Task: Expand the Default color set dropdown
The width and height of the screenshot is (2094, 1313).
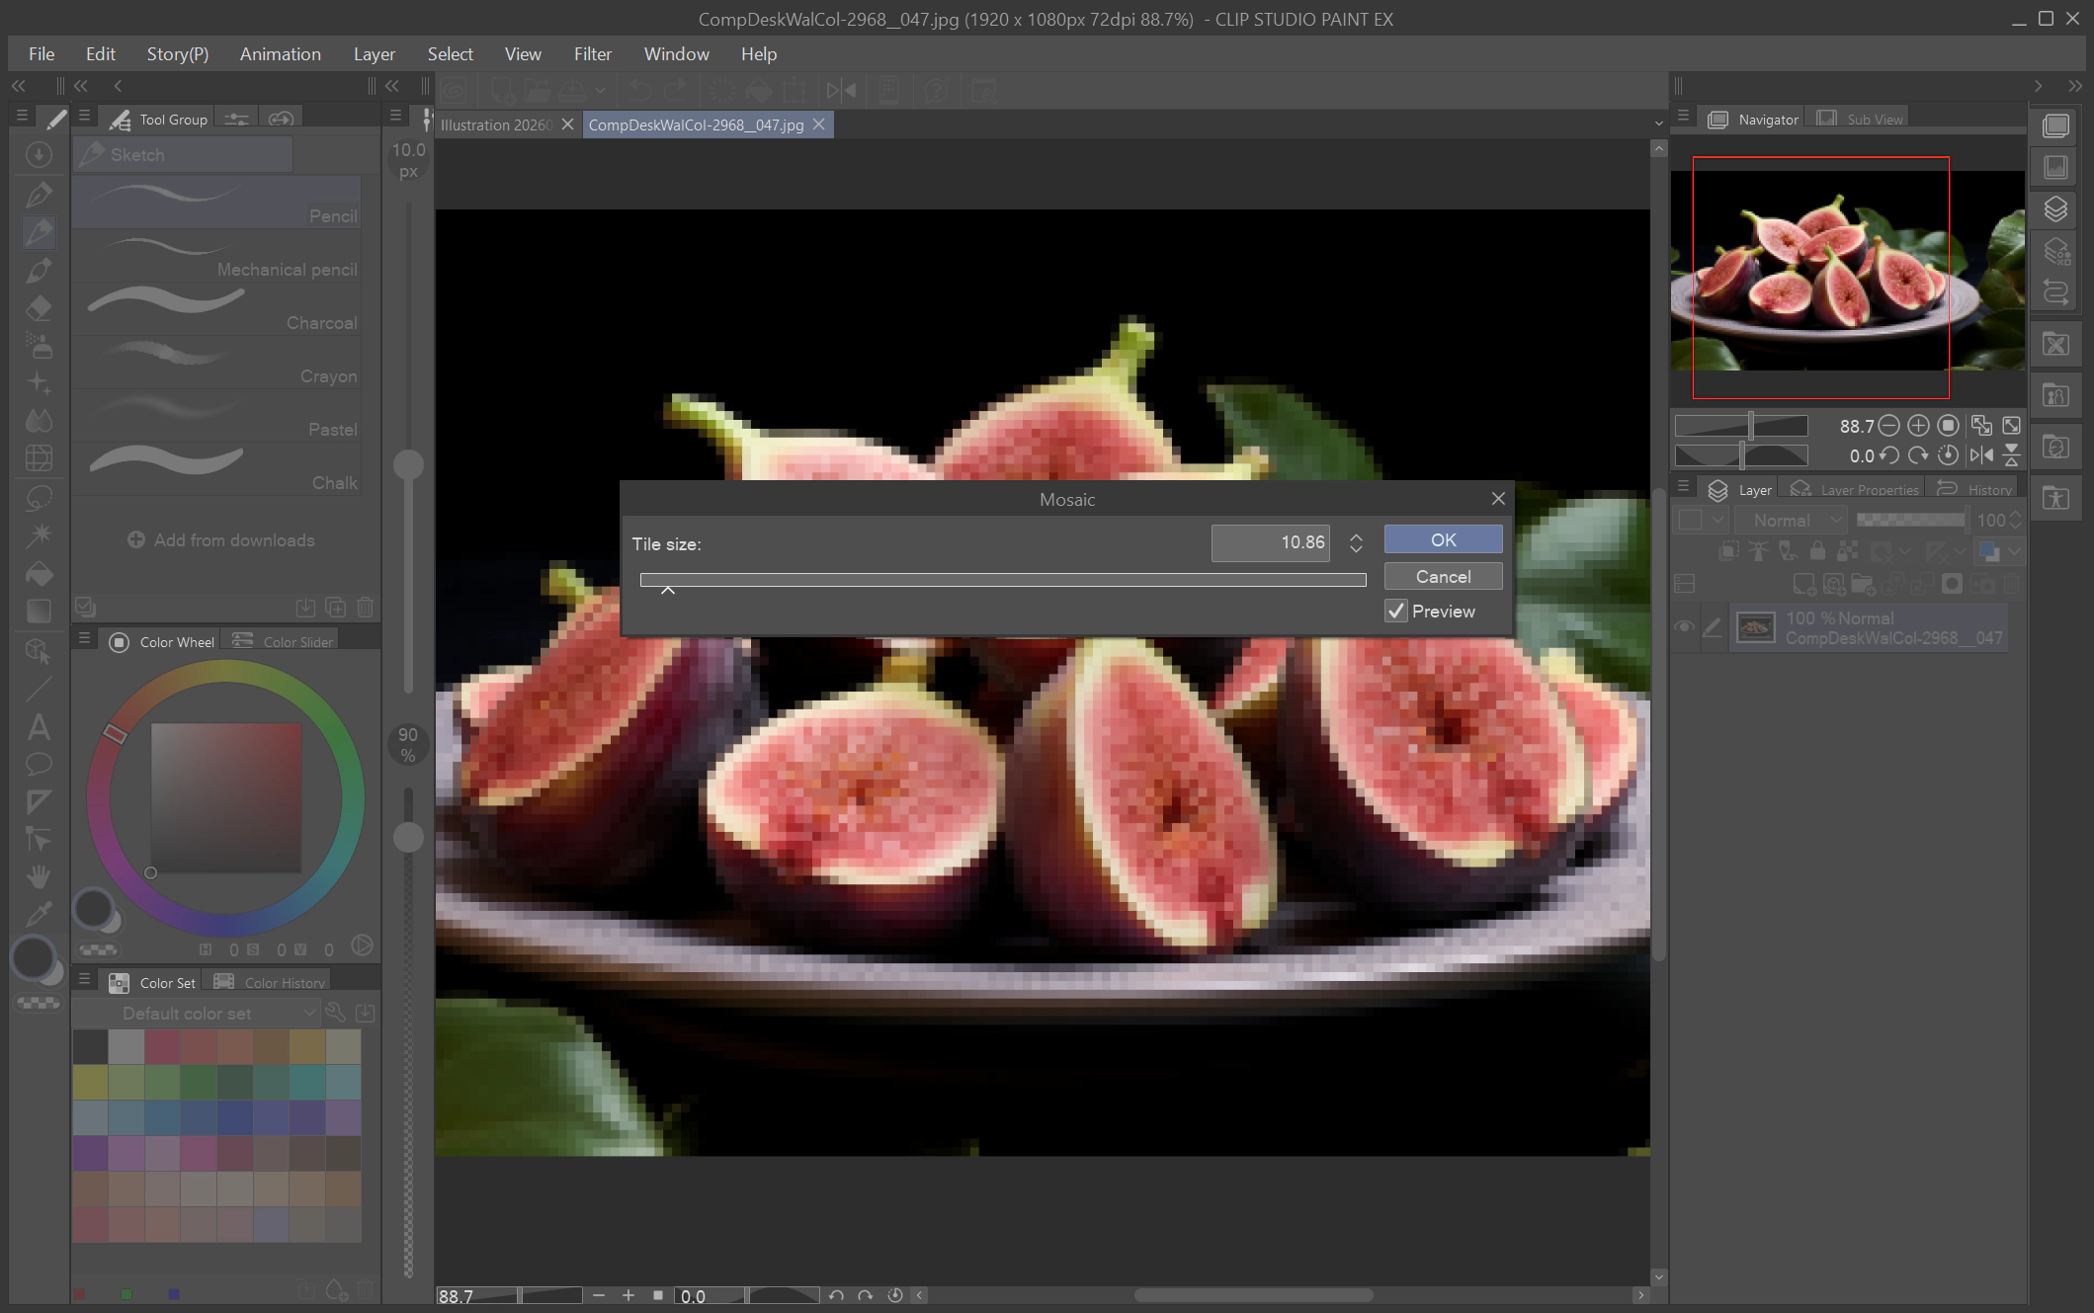Action: [x=195, y=1013]
